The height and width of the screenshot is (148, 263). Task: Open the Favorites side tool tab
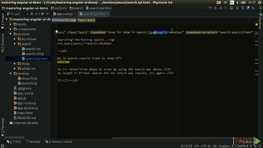tap(2, 127)
